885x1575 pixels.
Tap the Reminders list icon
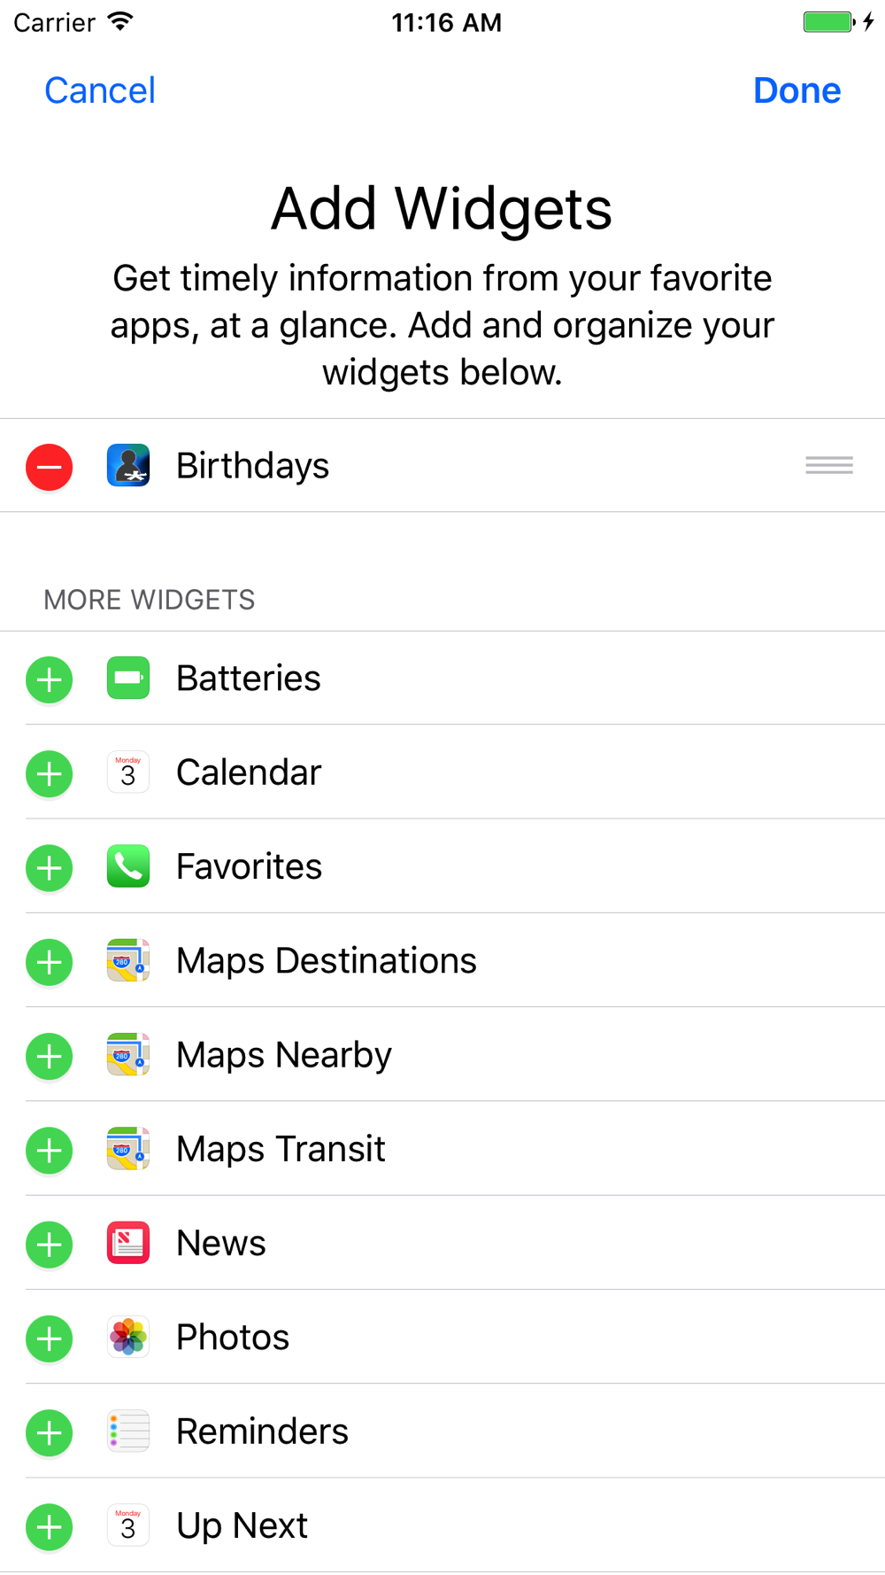point(128,1431)
